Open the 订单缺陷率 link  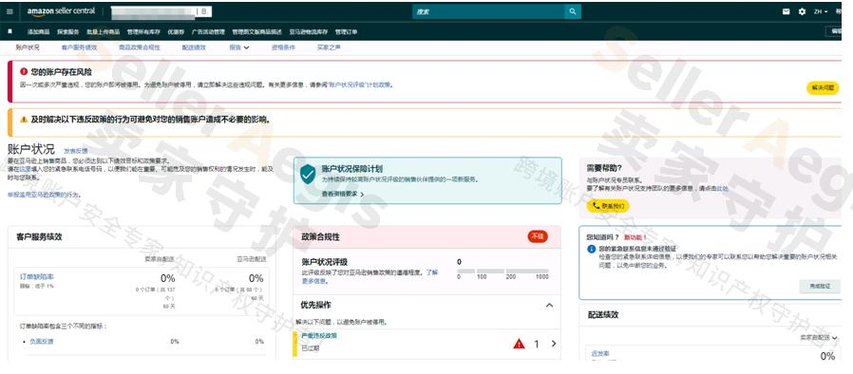(x=36, y=276)
